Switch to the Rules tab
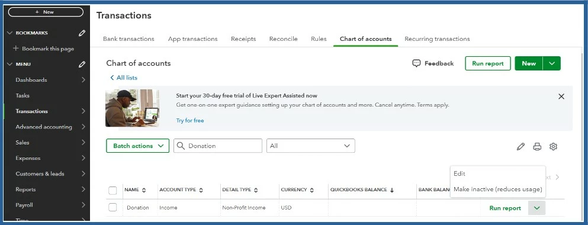The height and width of the screenshot is (225, 588). point(319,38)
